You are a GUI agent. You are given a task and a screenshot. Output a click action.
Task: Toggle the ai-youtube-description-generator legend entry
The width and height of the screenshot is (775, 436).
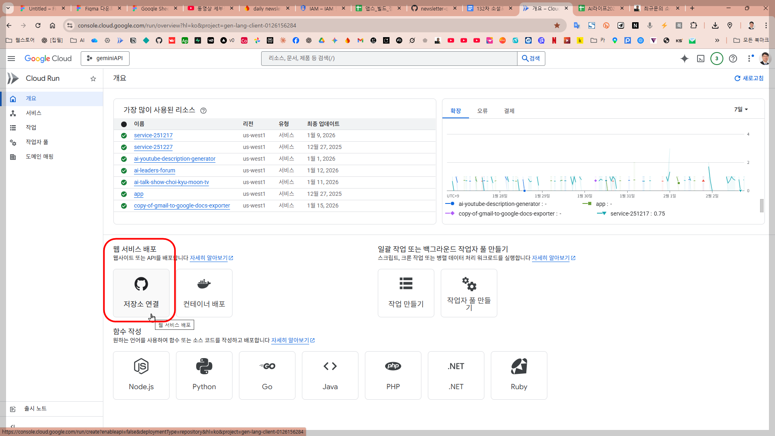tap(499, 204)
